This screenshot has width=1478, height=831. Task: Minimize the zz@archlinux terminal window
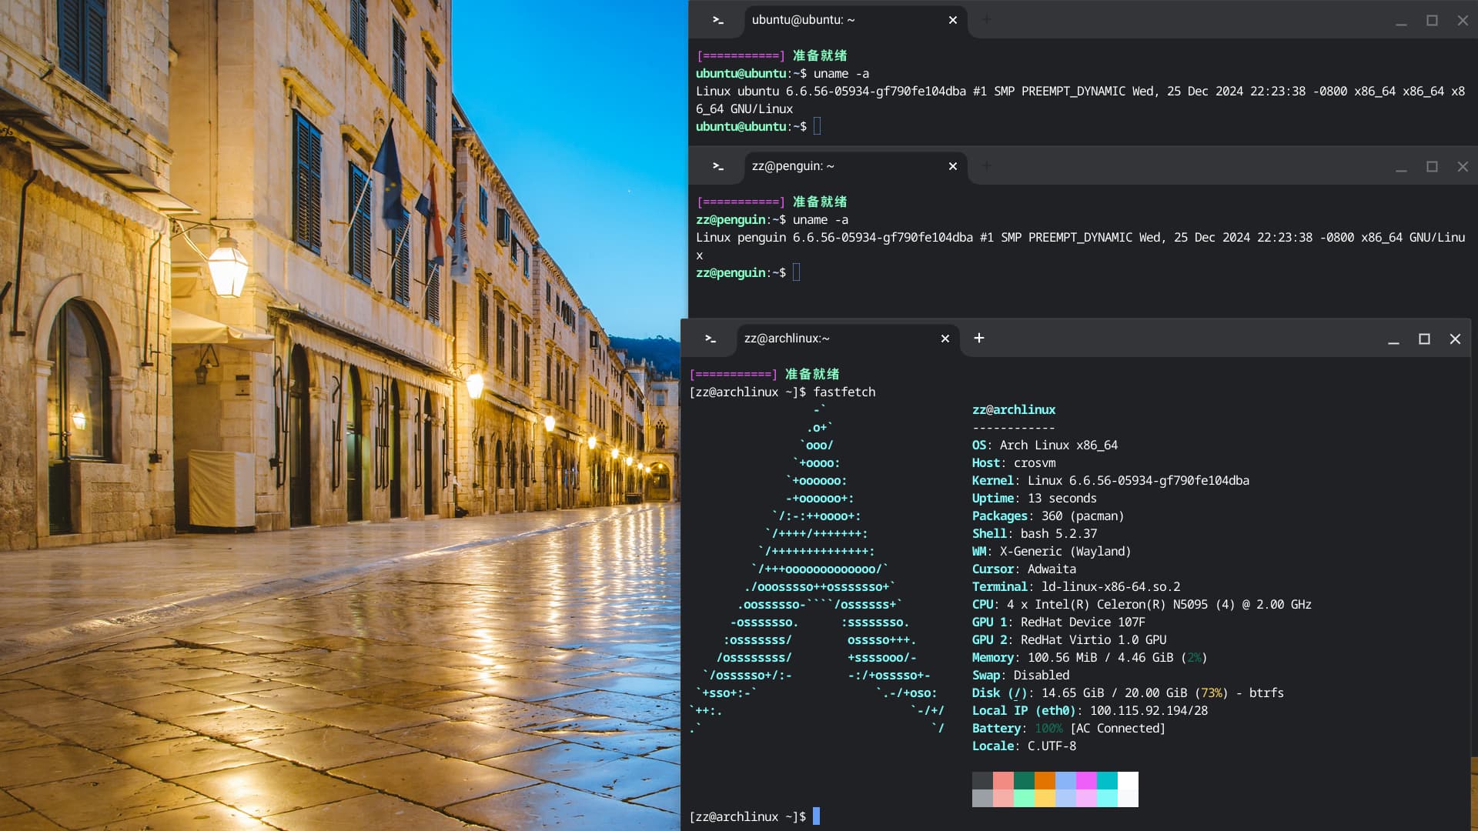click(1393, 339)
